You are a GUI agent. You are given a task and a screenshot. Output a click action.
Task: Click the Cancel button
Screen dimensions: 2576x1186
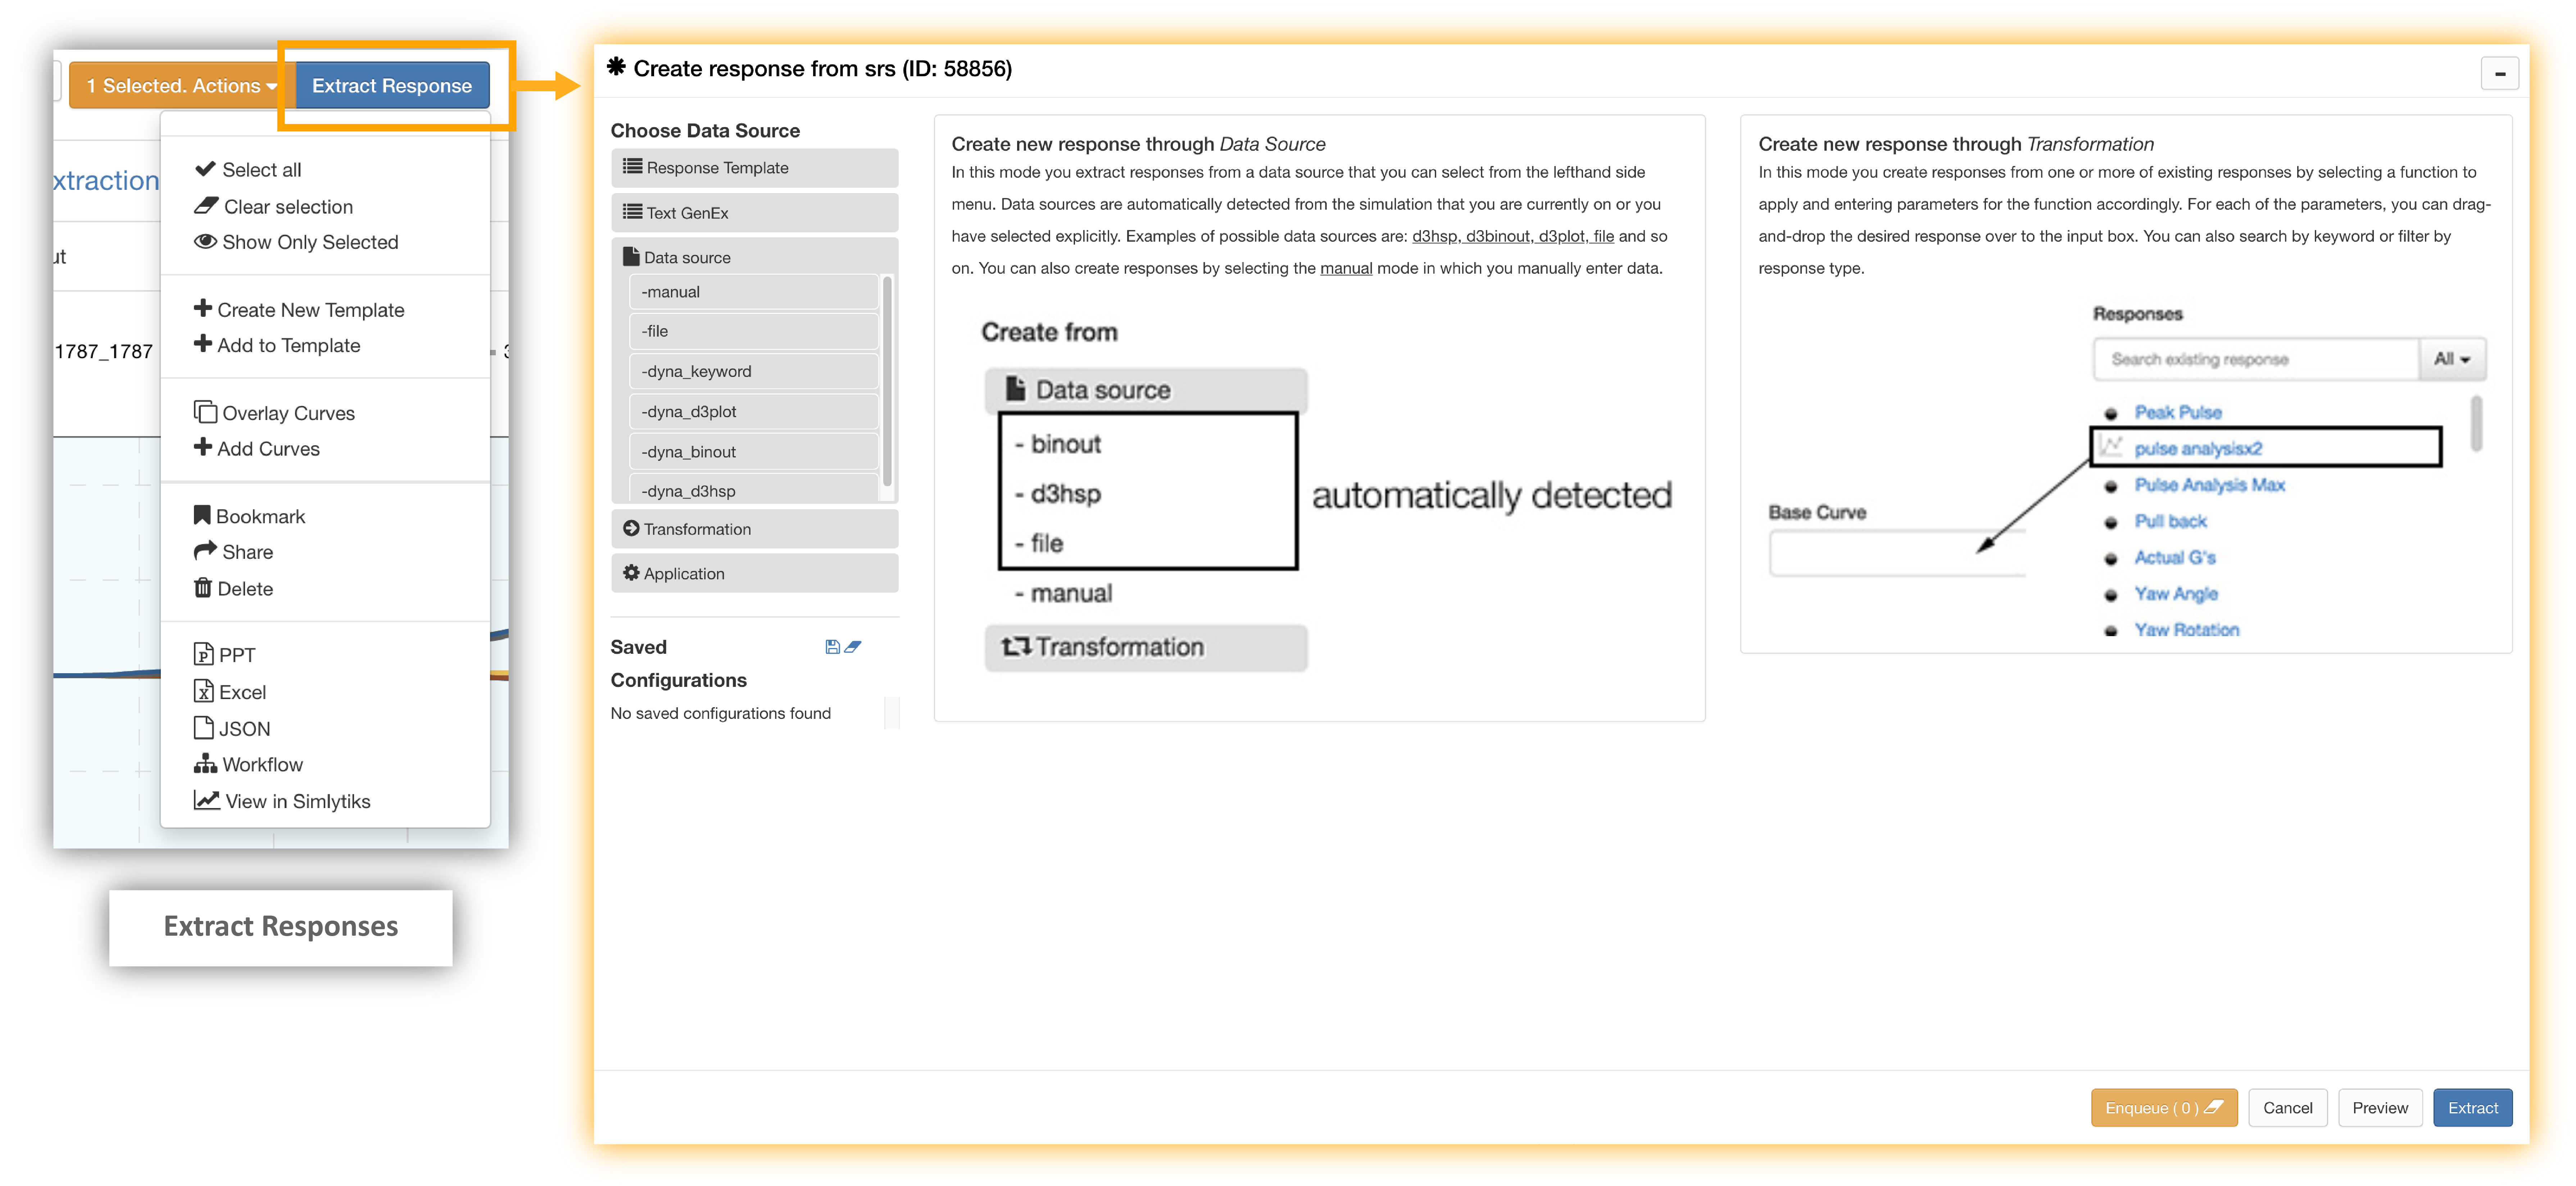(x=2288, y=1108)
